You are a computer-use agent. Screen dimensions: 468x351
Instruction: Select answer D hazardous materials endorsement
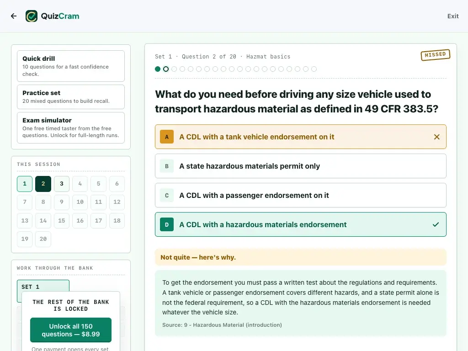coord(301,224)
